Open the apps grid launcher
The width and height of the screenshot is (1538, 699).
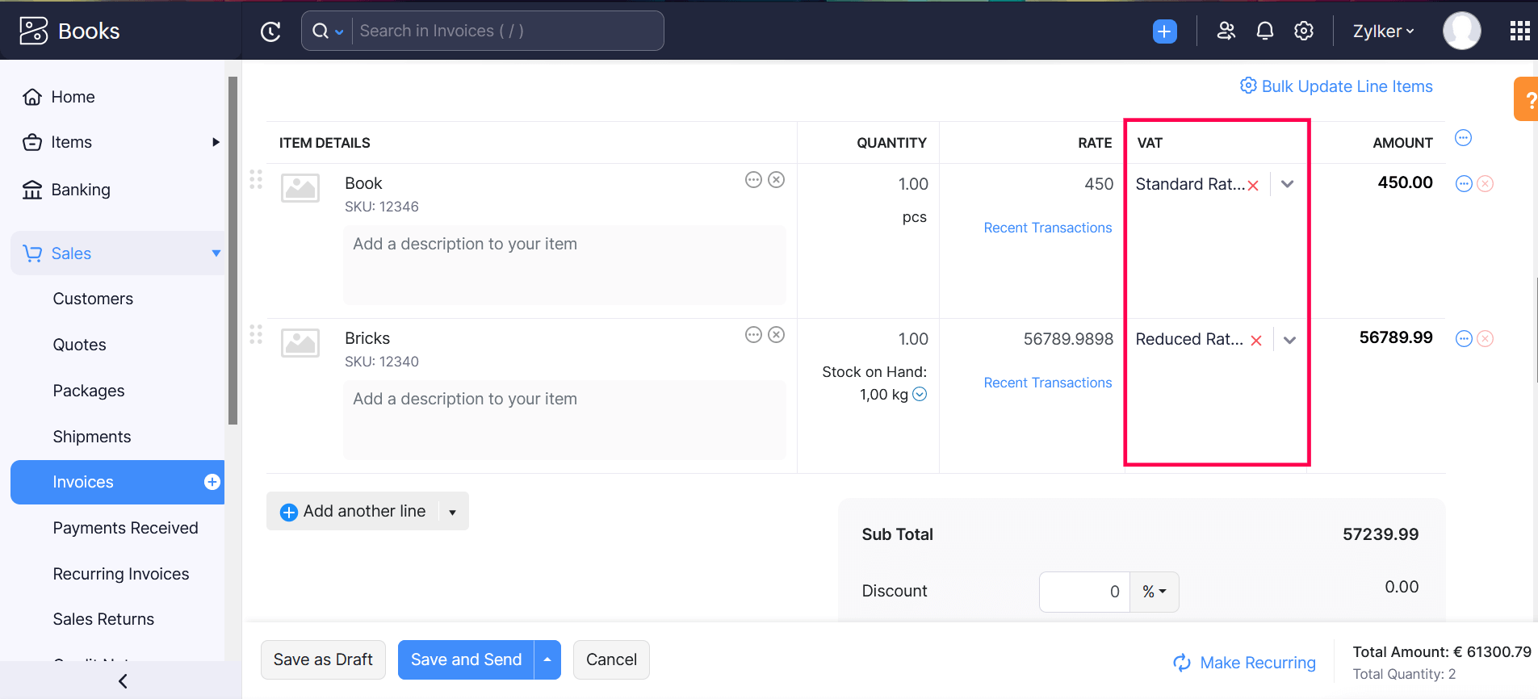[1519, 31]
